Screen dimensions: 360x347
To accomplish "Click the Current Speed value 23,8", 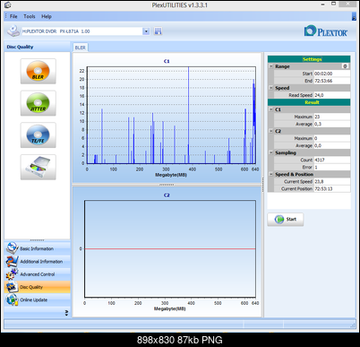I will click(x=331, y=181).
